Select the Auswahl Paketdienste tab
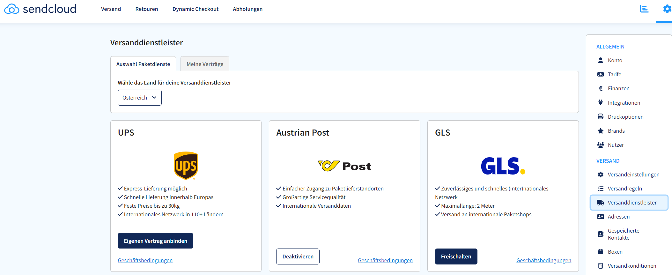Viewport: 672px width, 275px height. coord(143,64)
